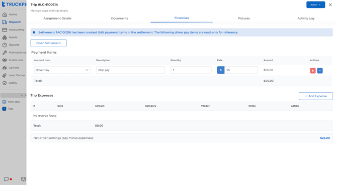Click the Add Expense button
Viewport: 337px width, 185px height.
[316, 96]
